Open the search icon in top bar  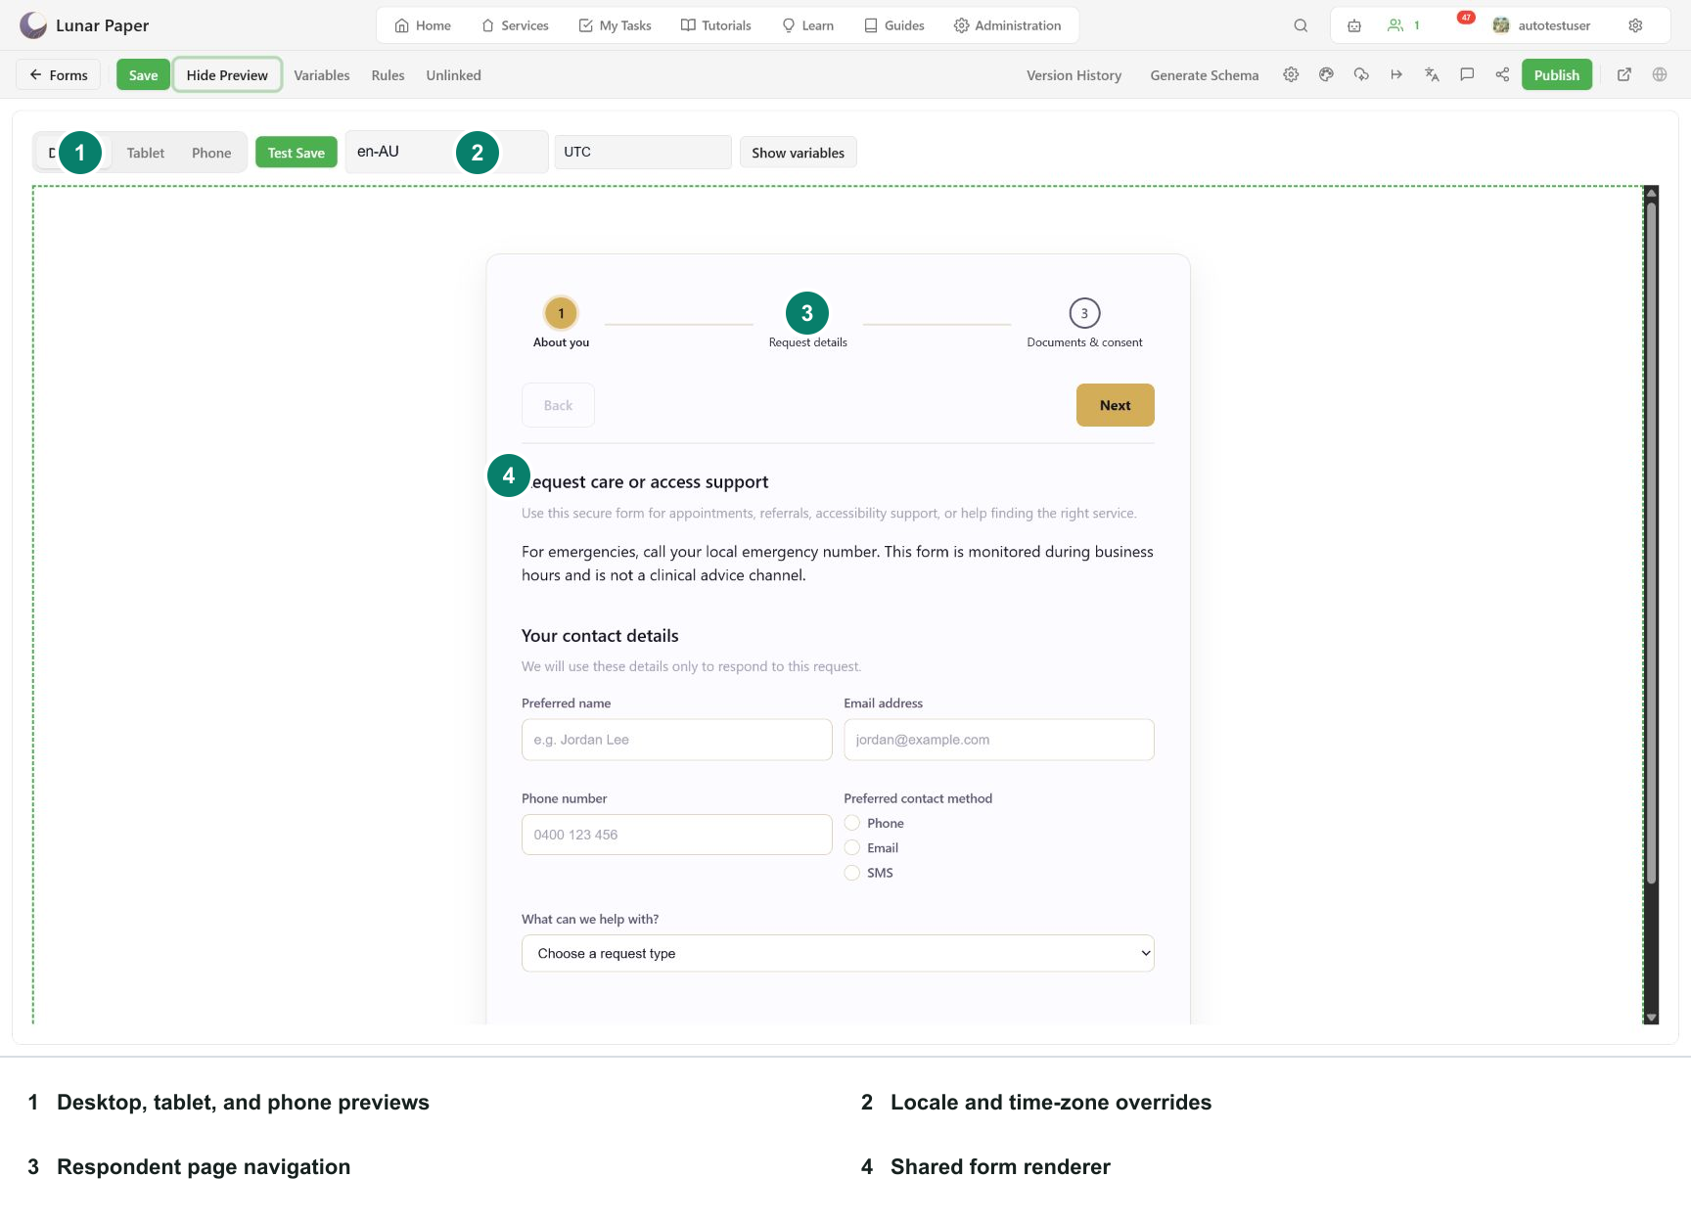pyautogui.click(x=1301, y=25)
